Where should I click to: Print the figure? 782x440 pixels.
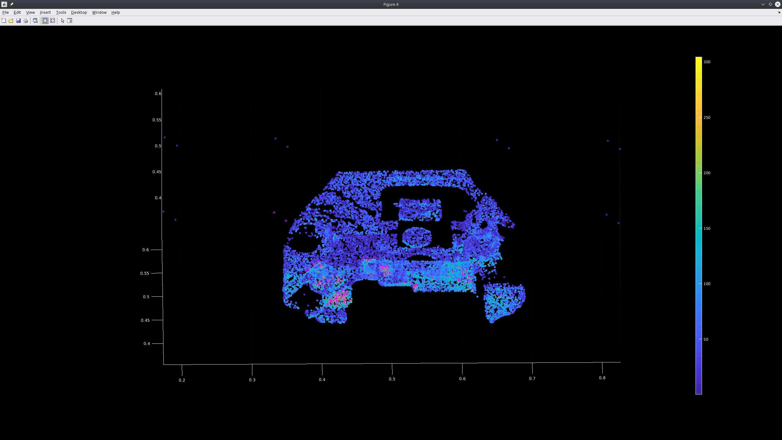(x=26, y=20)
